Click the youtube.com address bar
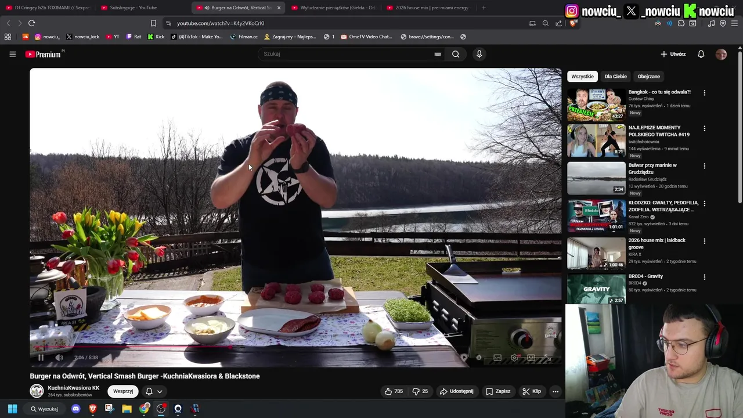743x418 pixels. pyautogui.click(x=348, y=23)
